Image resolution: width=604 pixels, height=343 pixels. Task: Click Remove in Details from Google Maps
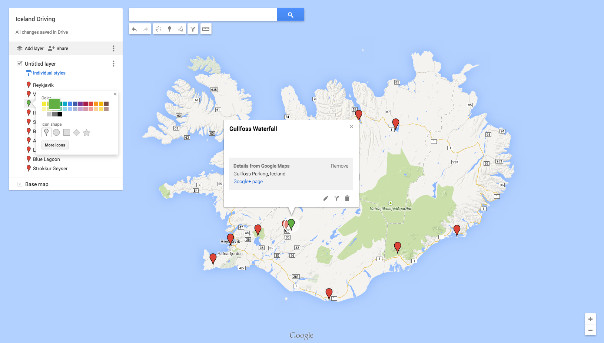(339, 166)
